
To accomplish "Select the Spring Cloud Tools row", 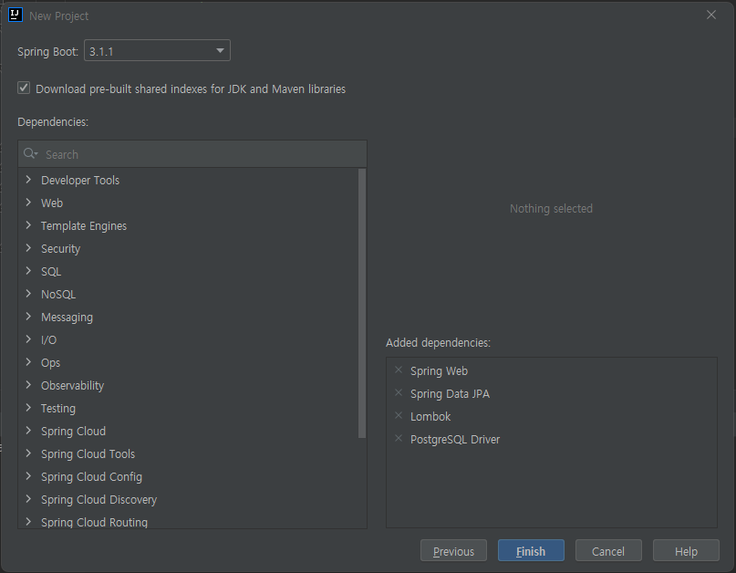I will click(x=188, y=453).
